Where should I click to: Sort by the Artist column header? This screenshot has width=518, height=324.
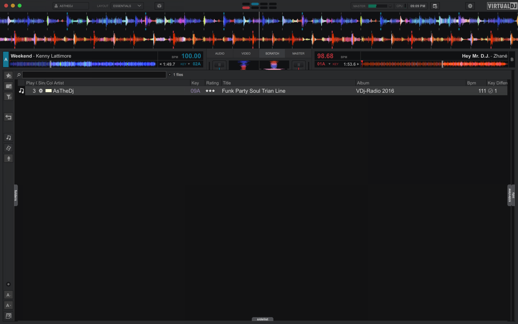[121, 83]
